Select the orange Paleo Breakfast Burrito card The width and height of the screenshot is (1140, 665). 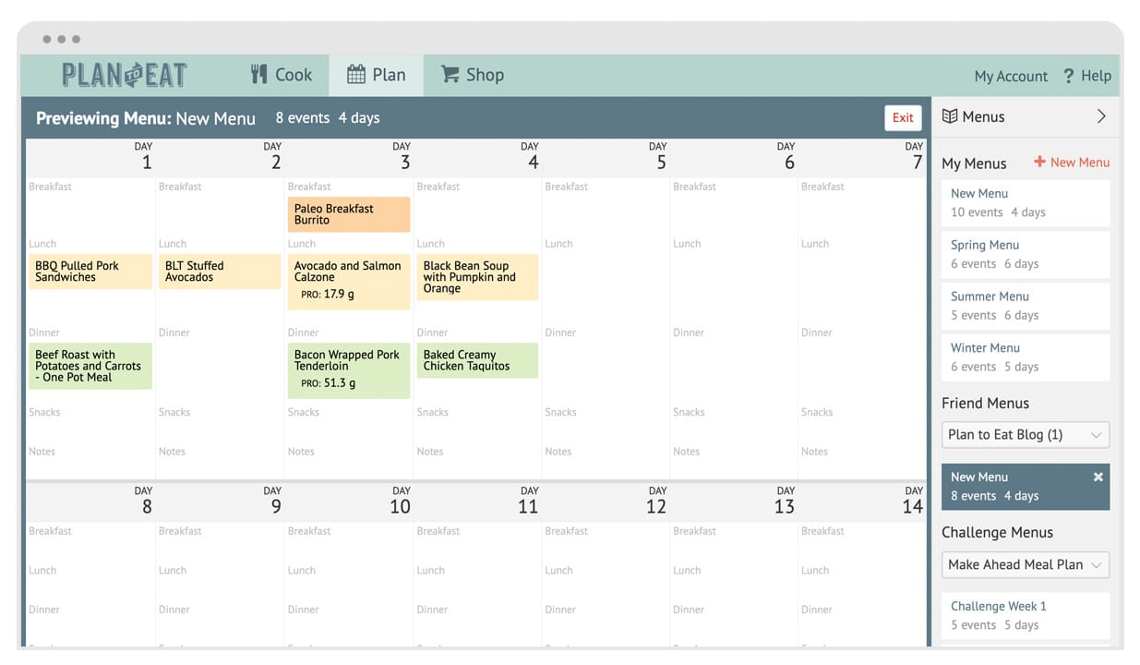pos(348,214)
